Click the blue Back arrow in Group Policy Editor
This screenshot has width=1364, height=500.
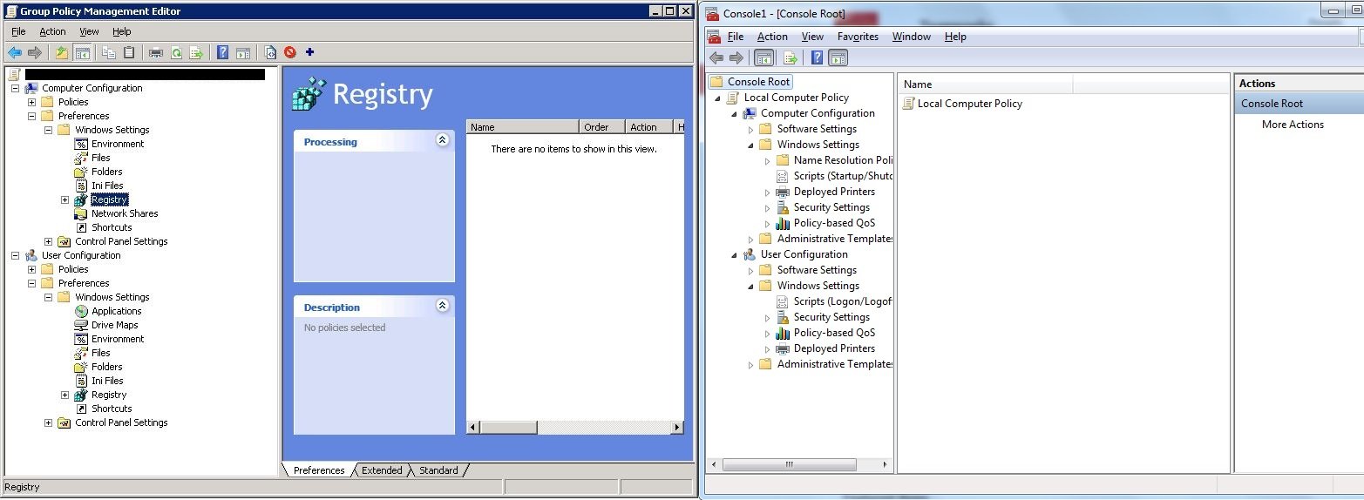click(x=15, y=52)
